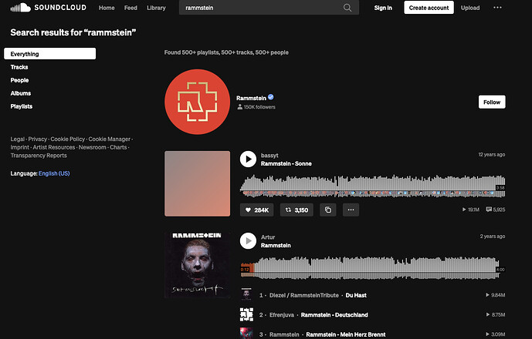Click the 150K followers icon
The image size is (532, 339).
coord(240,107)
